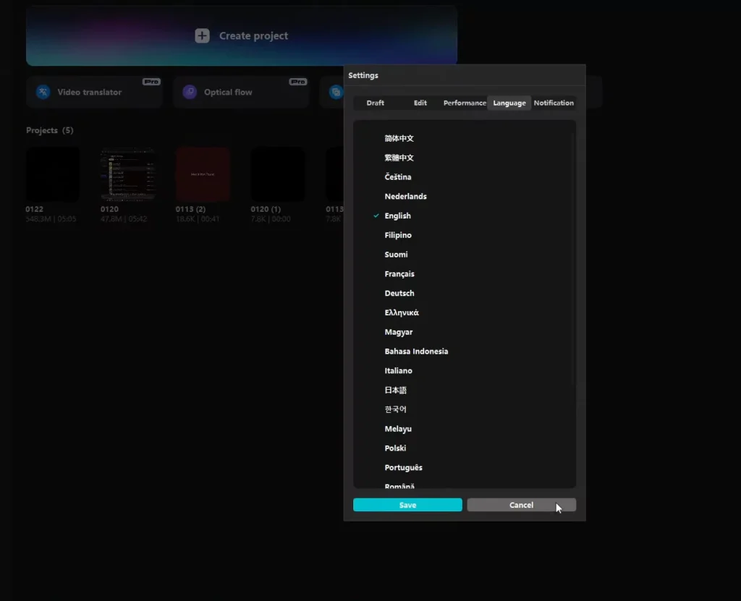The width and height of the screenshot is (741, 601).
Task: Open the 0120 (1) project thumbnail
Action: [277, 174]
